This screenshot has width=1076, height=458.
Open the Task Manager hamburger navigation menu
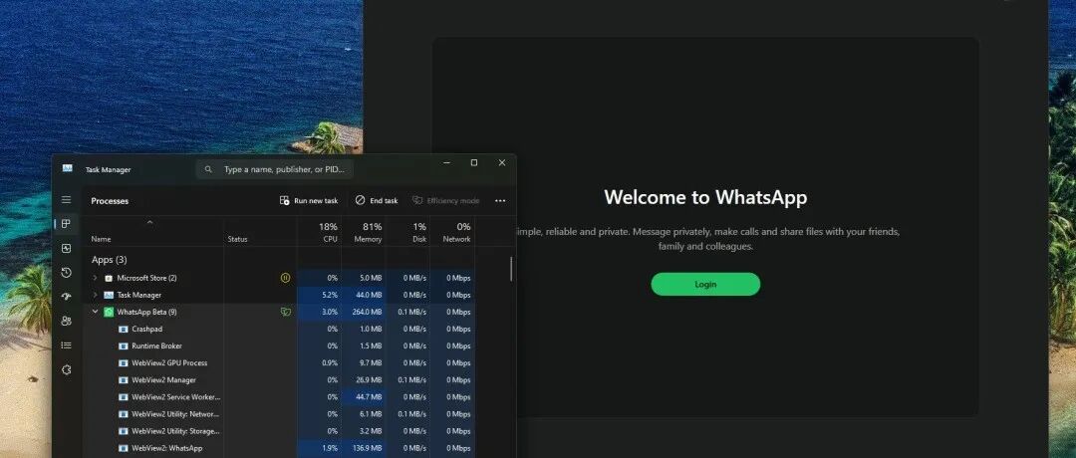pos(66,199)
